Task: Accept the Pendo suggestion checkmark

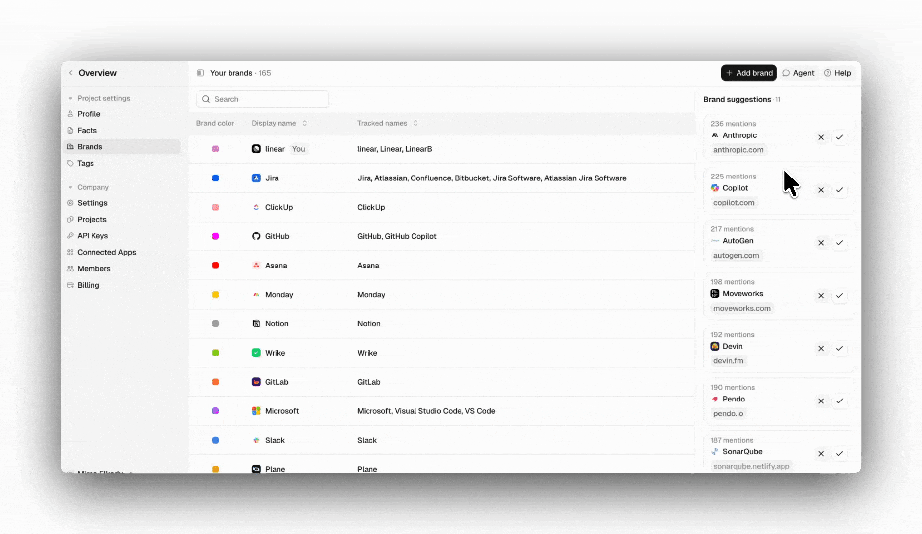Action: coord(839,401)
